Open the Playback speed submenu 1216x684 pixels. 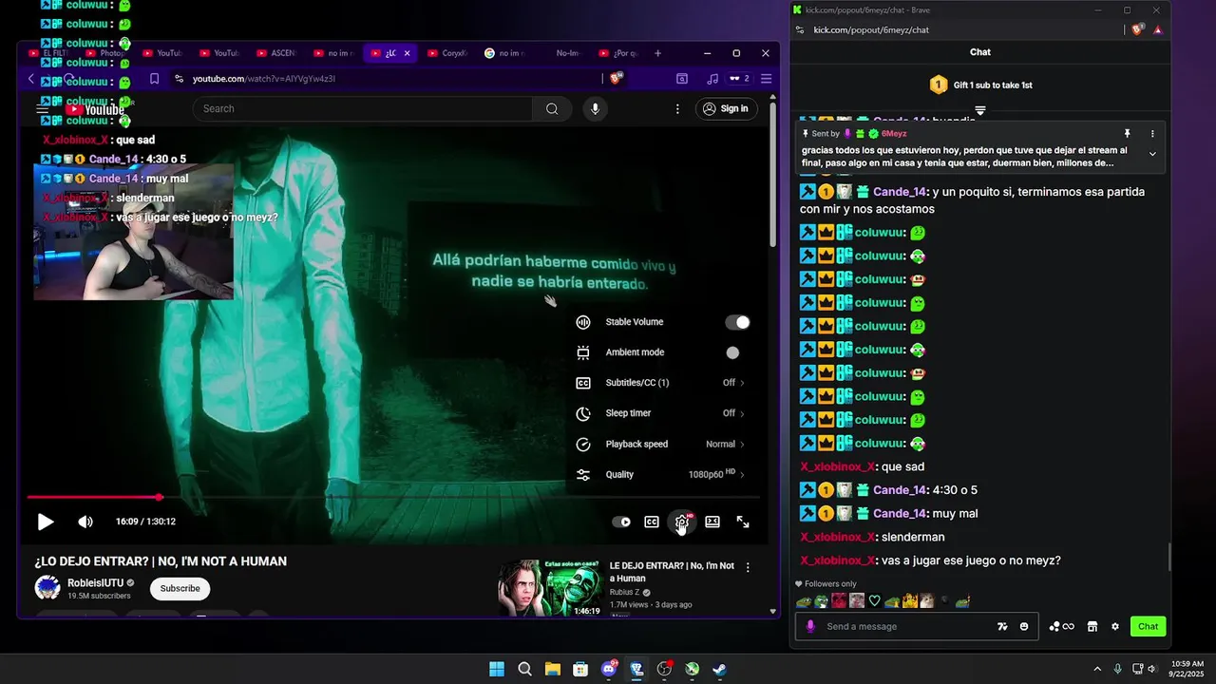point(662,444)
